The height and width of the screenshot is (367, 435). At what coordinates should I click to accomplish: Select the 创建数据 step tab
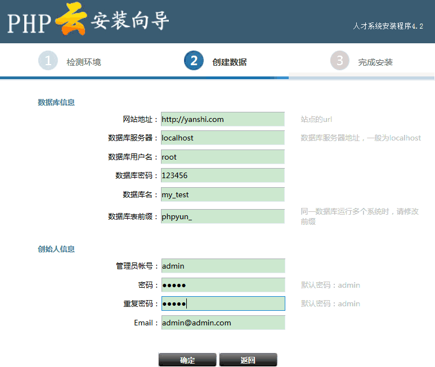tap(229, 62)
